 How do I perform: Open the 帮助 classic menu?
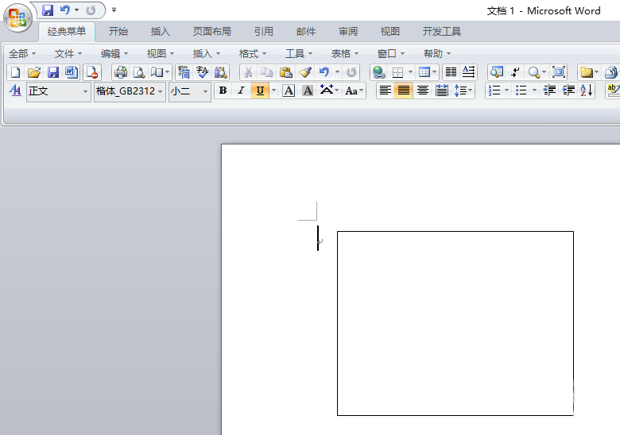point(436,54)
